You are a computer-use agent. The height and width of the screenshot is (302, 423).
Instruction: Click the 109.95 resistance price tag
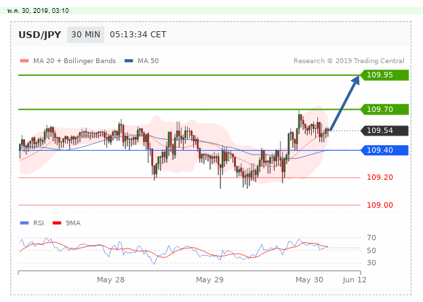384,75
